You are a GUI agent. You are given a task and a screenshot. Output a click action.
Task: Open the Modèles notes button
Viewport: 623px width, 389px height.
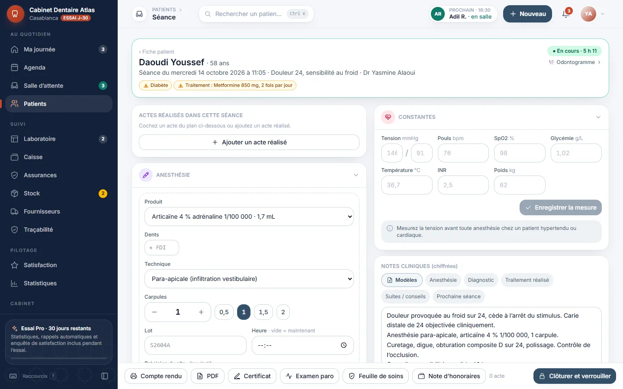point(402,280)
